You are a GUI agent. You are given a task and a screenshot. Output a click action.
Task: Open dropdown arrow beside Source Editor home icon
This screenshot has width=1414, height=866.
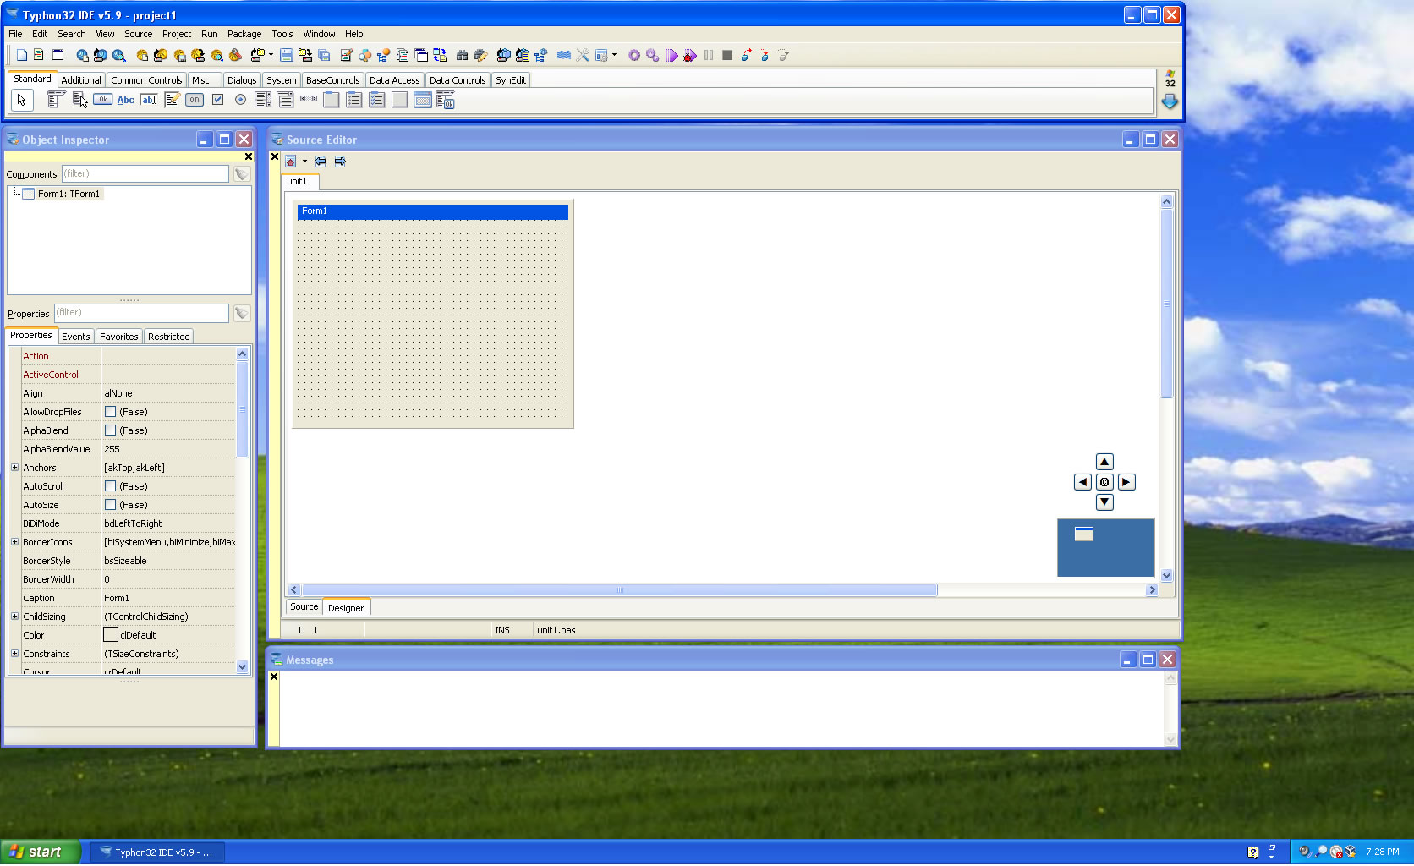click(304, 162)
